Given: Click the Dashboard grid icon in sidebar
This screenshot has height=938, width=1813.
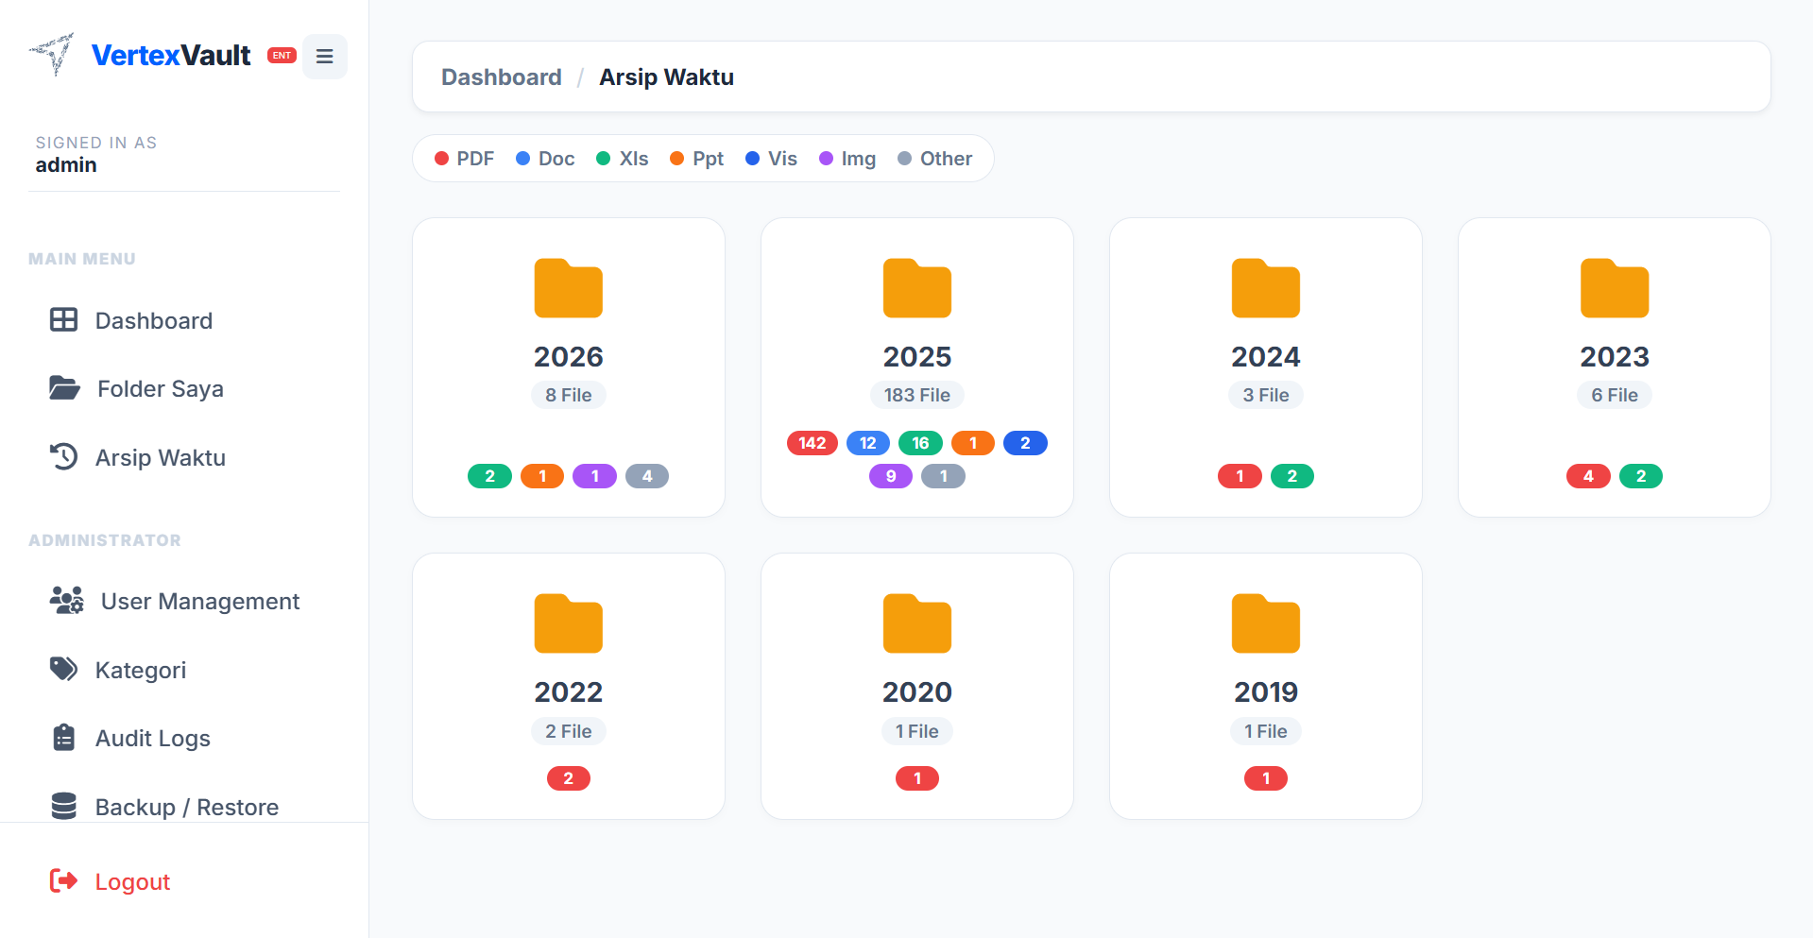Looking at the screenshot, I should (x=63, y=320).
